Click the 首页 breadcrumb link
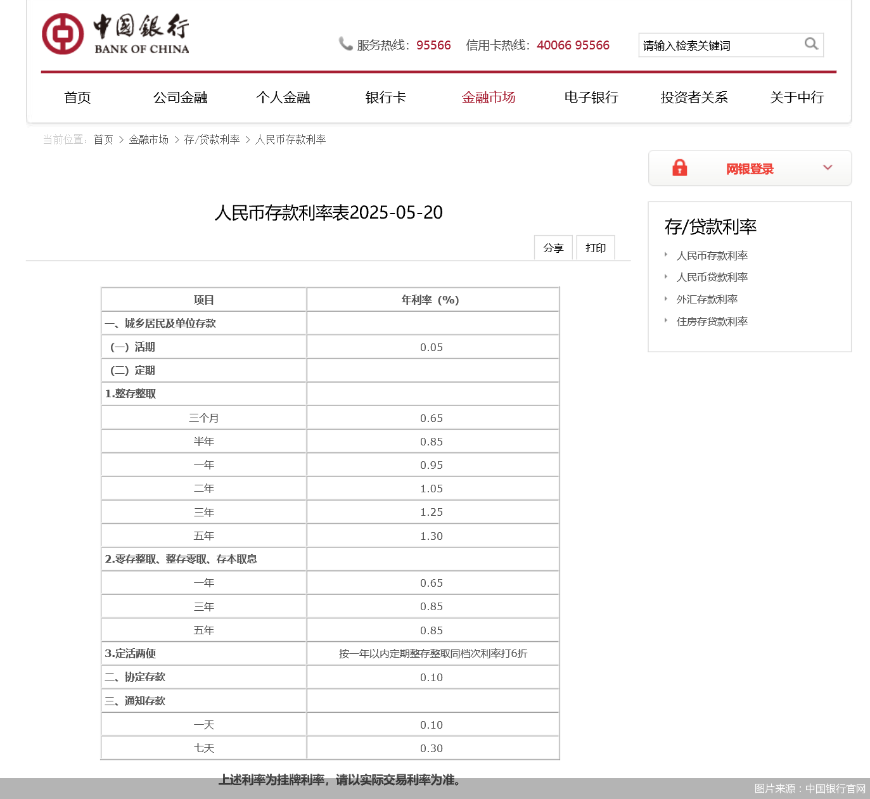The image size is (870, 799). [x=103, y=140]
